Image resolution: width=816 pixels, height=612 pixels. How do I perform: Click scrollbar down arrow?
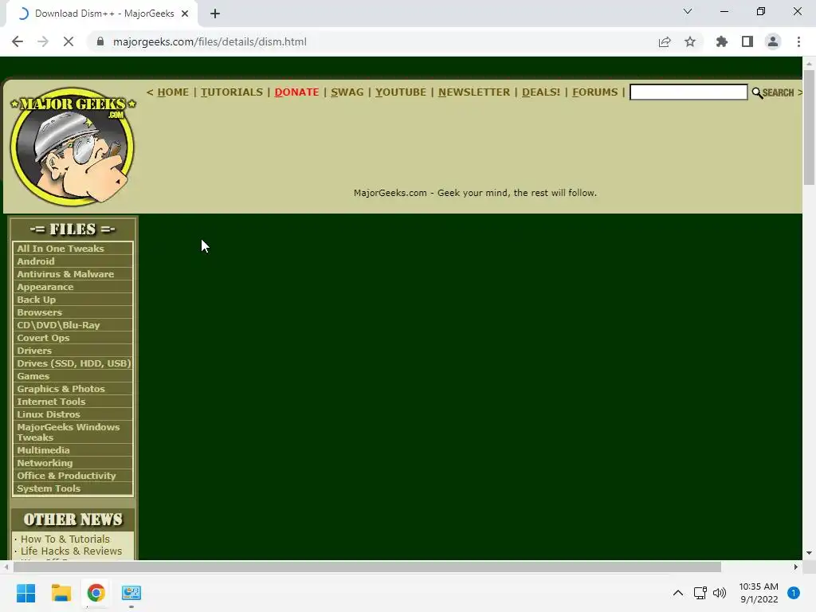click(809, 553)
